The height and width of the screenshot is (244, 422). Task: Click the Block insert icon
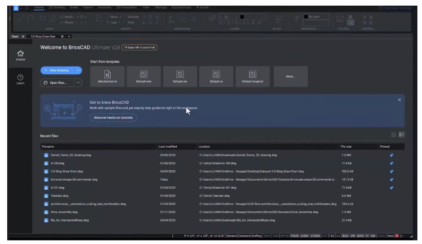(278, 19)
